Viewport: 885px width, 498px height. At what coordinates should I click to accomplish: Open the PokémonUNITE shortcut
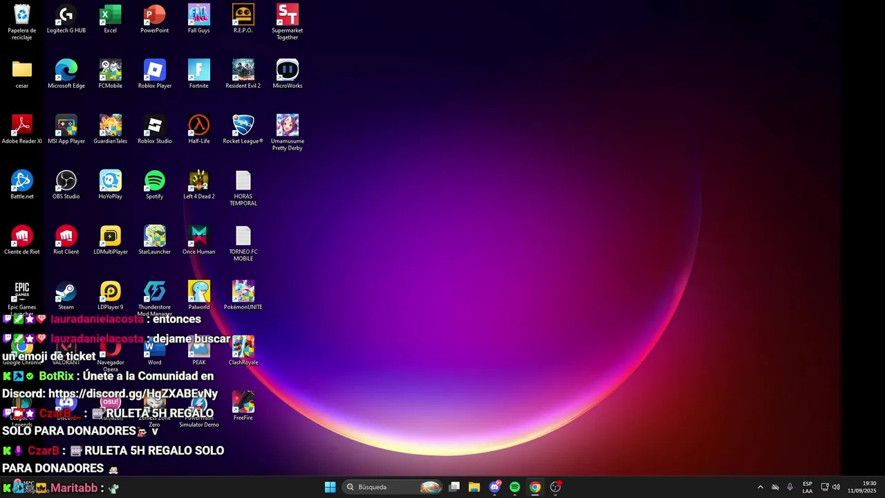point(243,296)
